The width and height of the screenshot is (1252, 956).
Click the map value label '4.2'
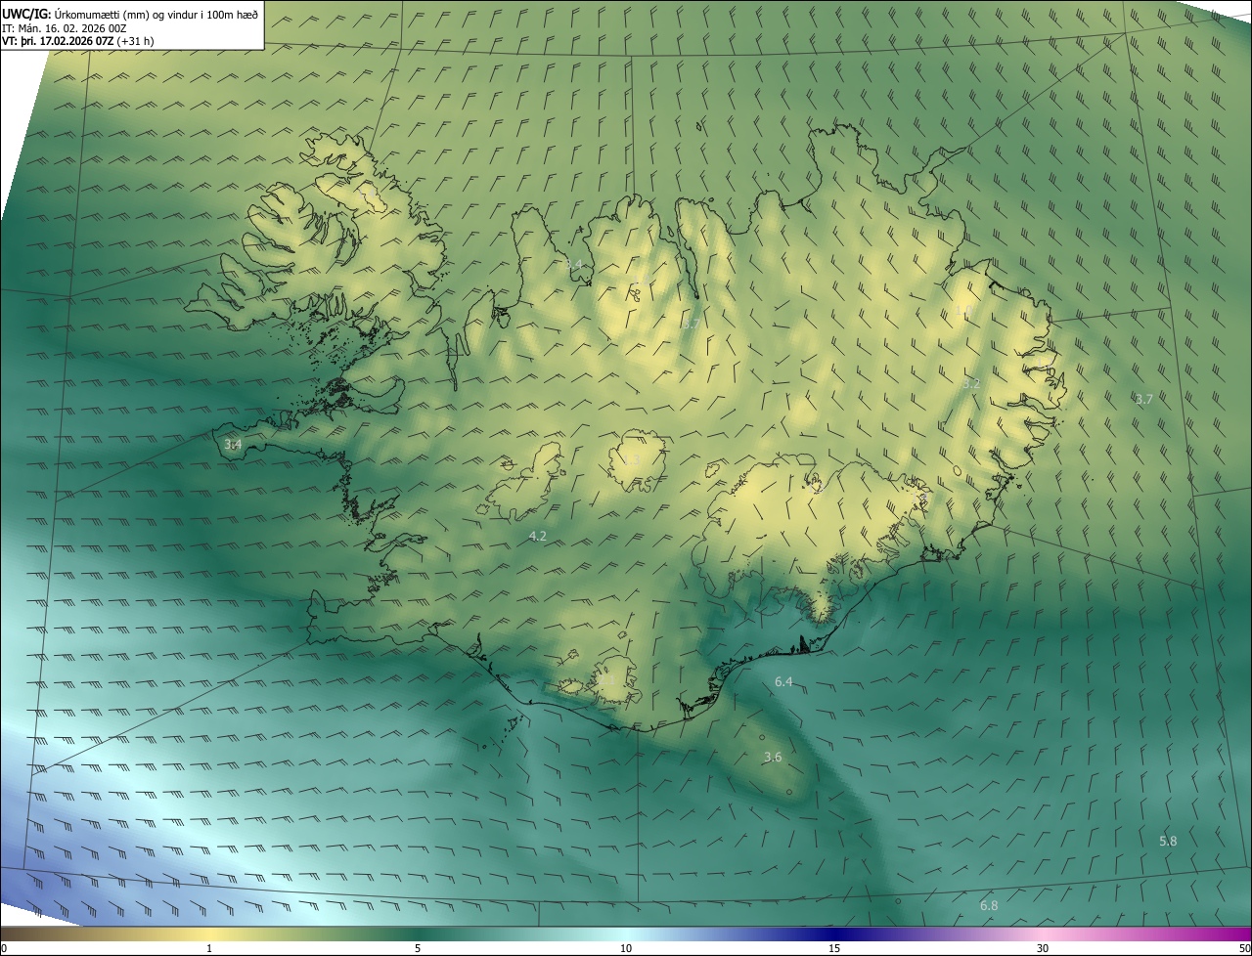(x=537, y=536)
